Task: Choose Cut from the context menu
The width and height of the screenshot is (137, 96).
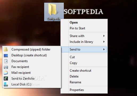Action: point(84,57)
